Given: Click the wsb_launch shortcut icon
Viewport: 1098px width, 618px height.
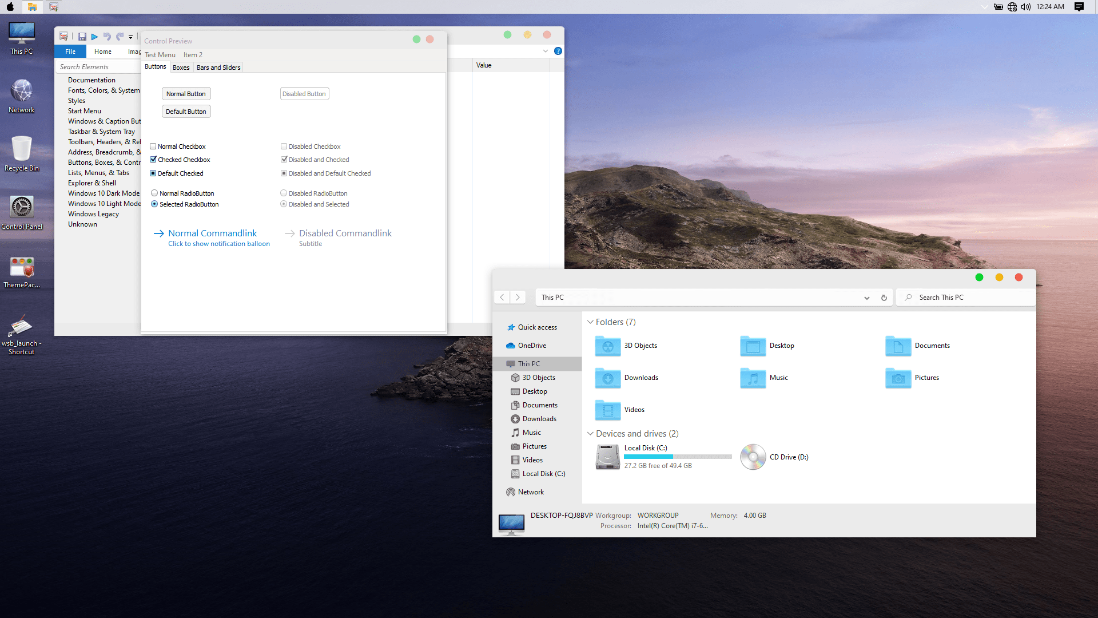Looking at the screenshot, I should (21, 326).
